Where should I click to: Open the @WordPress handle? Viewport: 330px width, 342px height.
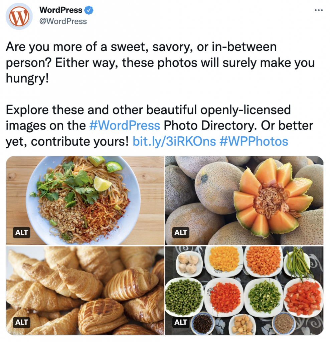[63, 21]
